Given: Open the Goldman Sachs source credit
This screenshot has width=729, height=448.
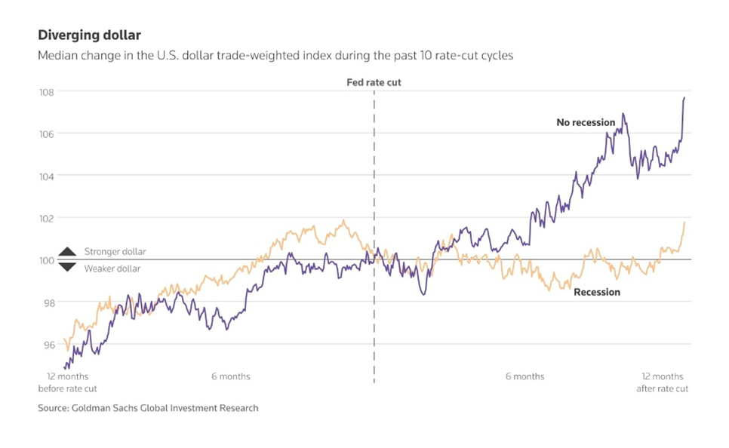Looking at the screenshot, I should click(x=148, y=408).
